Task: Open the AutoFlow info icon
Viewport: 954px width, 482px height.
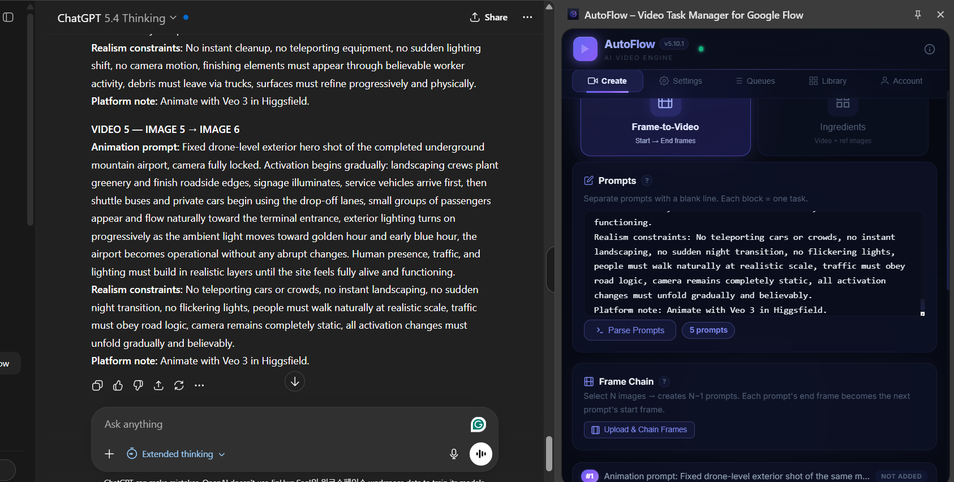Action: 929,49
